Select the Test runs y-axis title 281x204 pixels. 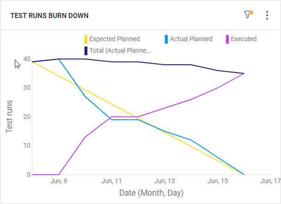(x=9, y=116)
